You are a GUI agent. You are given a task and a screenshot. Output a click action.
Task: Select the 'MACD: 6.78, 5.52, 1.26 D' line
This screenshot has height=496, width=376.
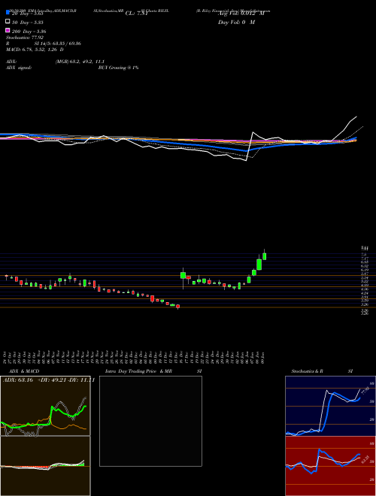(35, 50)
